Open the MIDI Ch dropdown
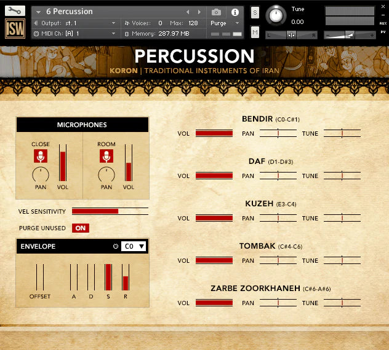This screenshot has height=350, width=389. pos(76,33)
